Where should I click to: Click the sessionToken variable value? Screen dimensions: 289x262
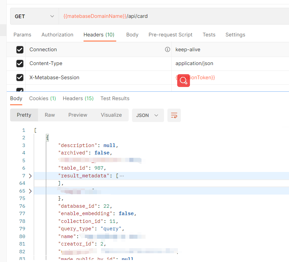[x=195, y=78]
